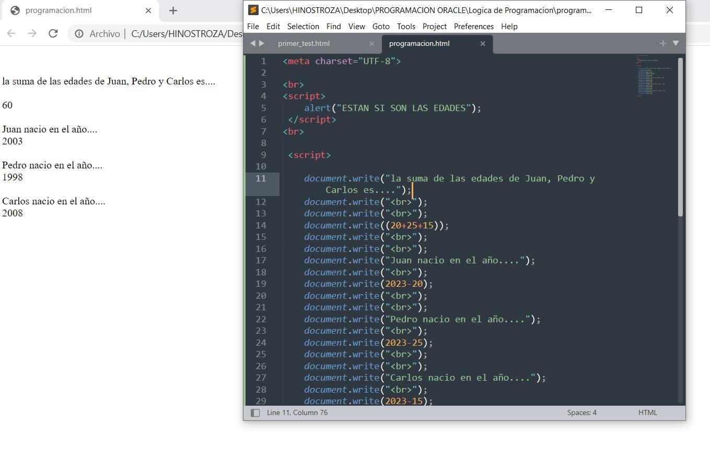Click the closing </script> tag on line 6

coord(312,119)
